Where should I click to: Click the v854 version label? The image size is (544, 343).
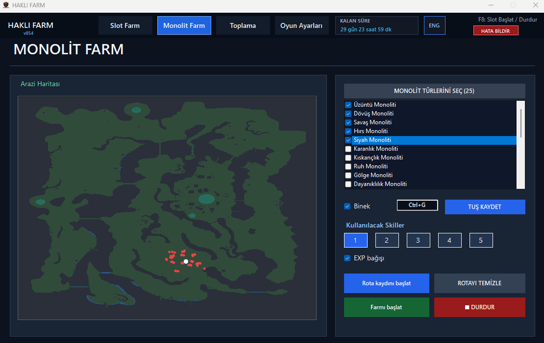28,33
